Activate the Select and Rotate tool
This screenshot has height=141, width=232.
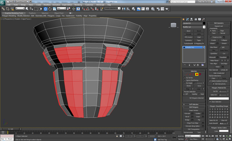click(50, 9)
